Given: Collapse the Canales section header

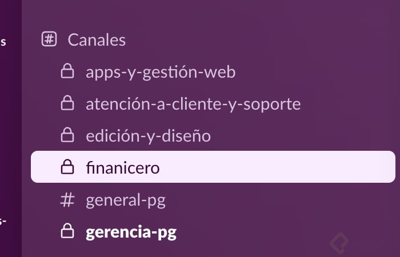Looking at the screenshot, I should pos(97,40).
